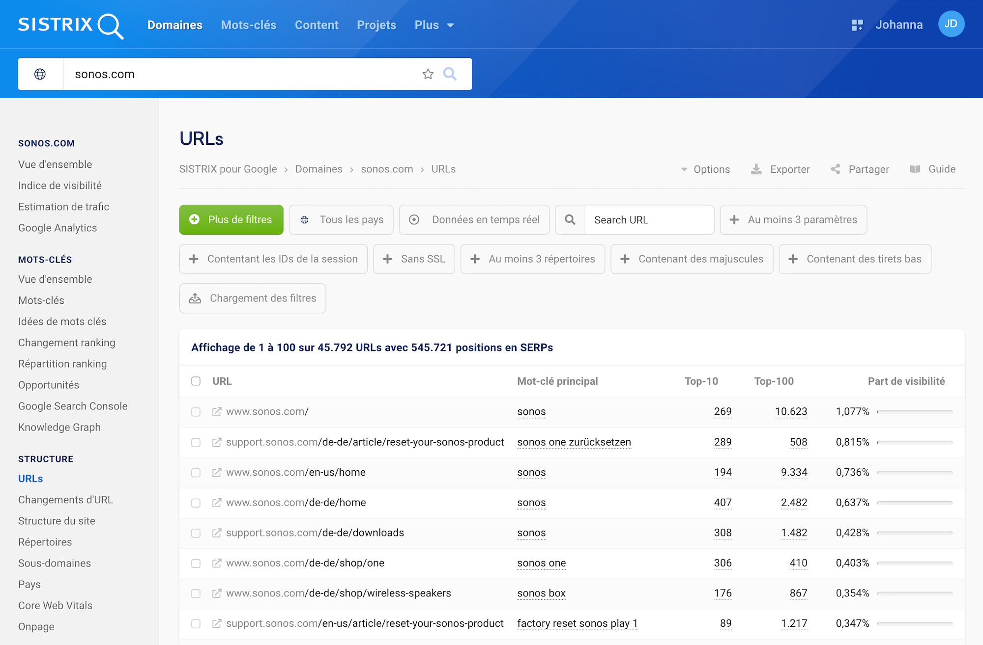Open the dashboard grid icon next to Johanna
983x645 pixels.
click(x=857, y=25)
